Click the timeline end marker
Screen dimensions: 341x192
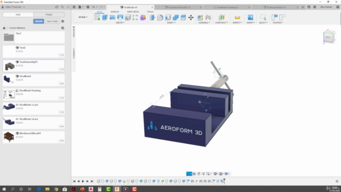[224, 181]
